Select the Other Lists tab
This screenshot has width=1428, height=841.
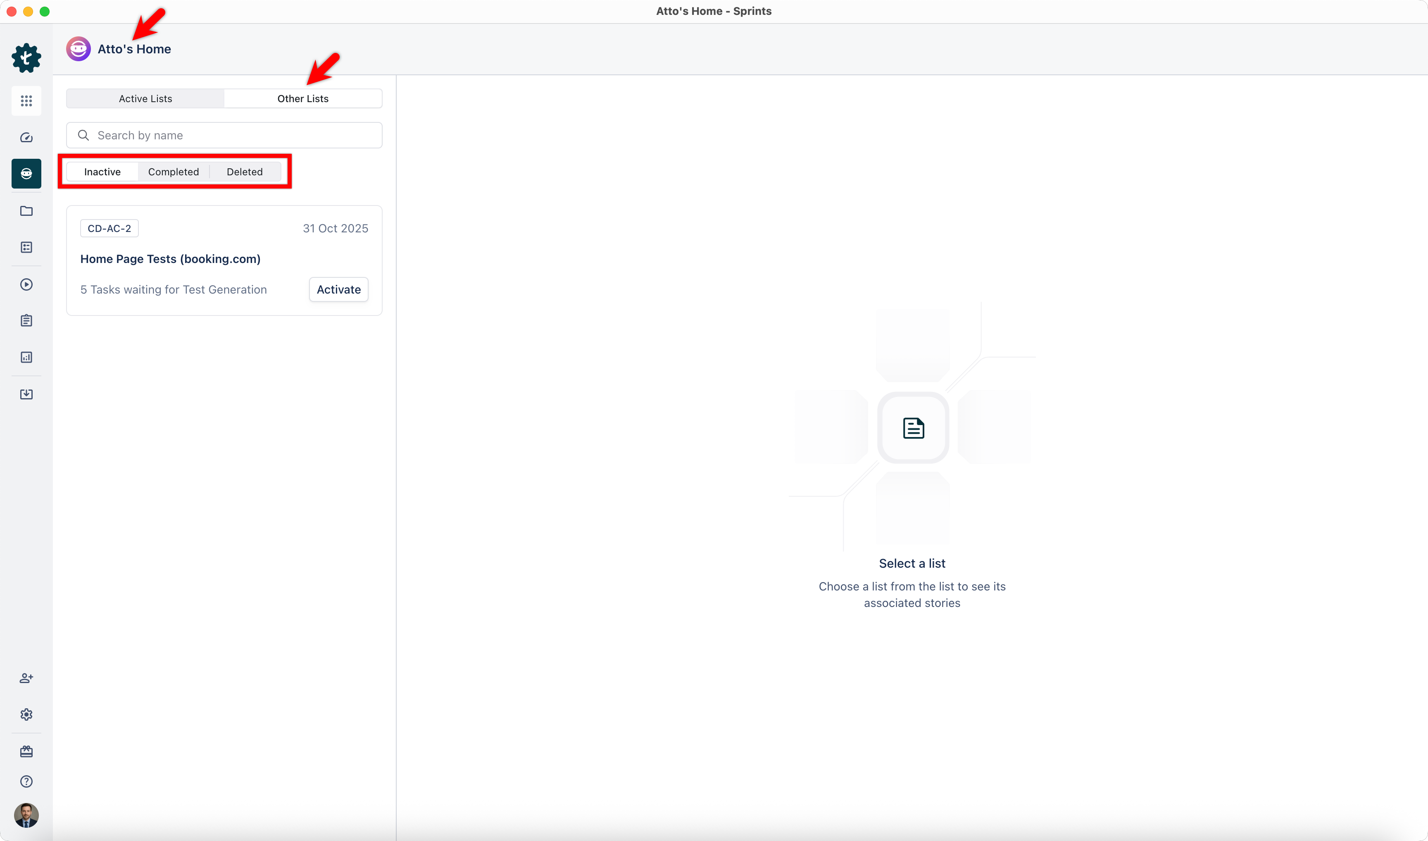(302, 99)
